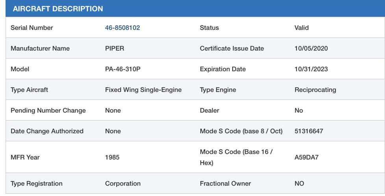Select the Fixed Wing Single-Engine text
The width and height of the screenshot is (385, 196).
click(x=143, y=90)
